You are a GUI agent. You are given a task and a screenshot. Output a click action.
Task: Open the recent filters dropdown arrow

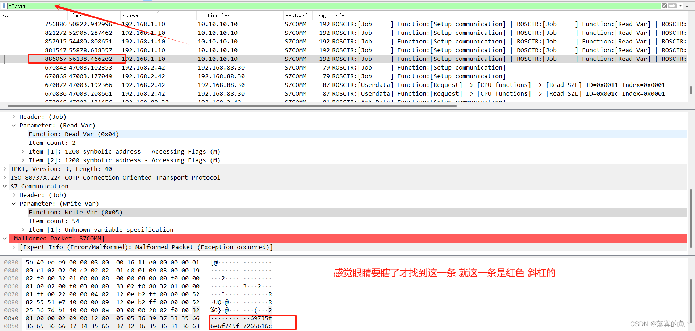click(x=681, y=6)
